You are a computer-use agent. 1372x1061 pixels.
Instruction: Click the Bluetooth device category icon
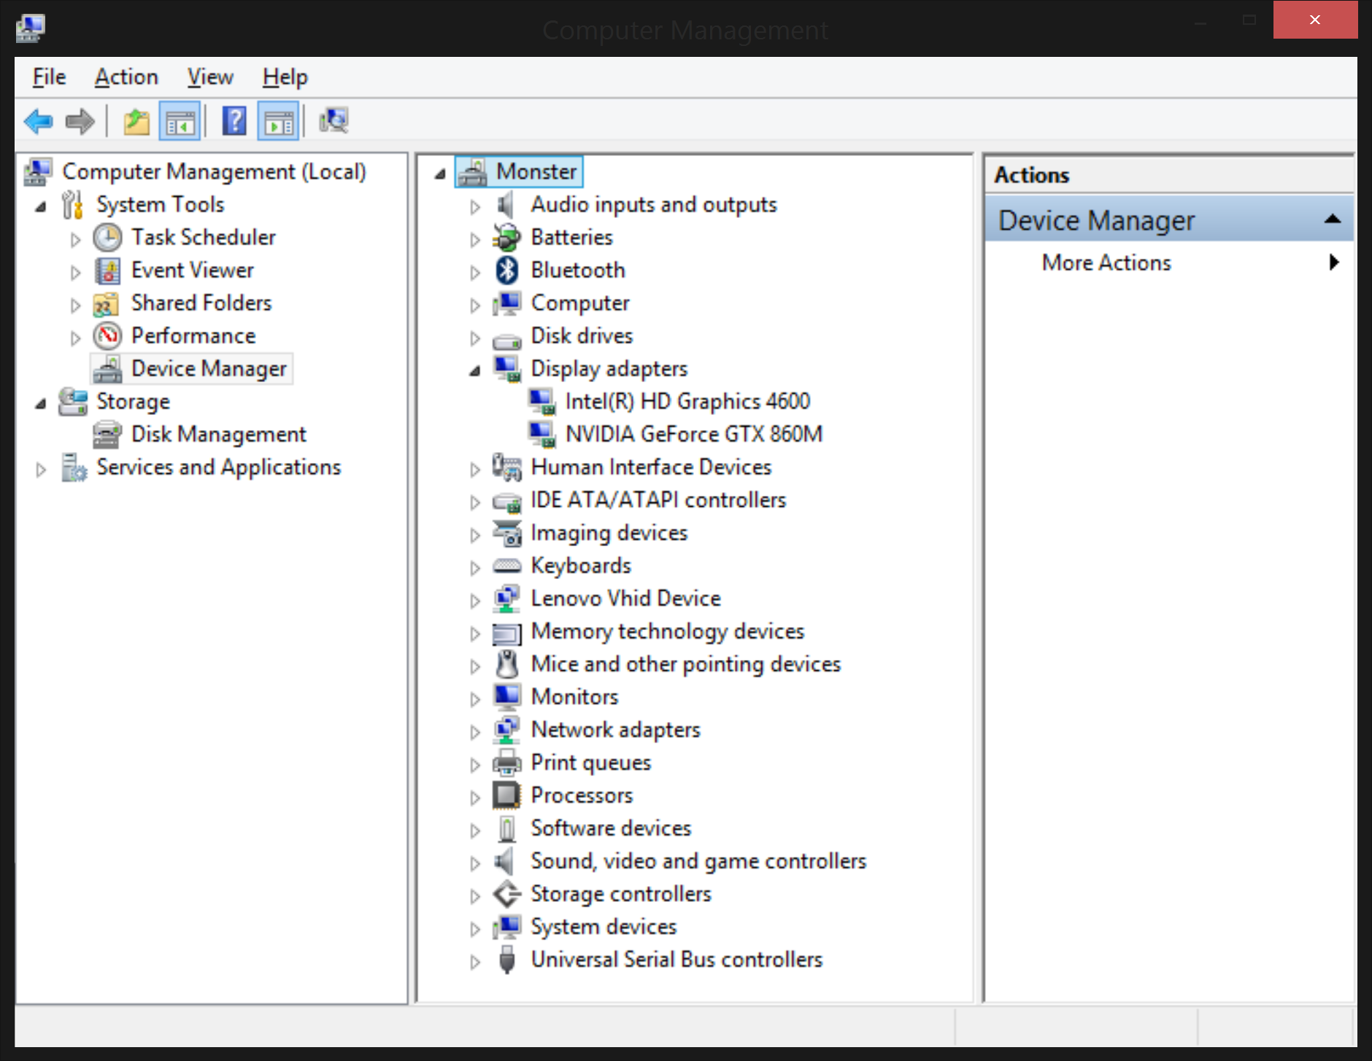pos(506,271)
